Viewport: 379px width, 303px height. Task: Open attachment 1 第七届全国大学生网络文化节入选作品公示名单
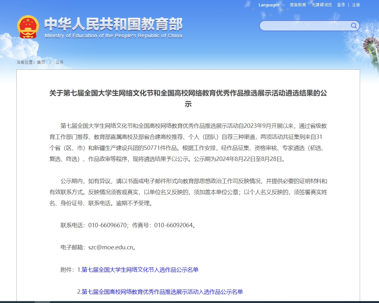140,270
